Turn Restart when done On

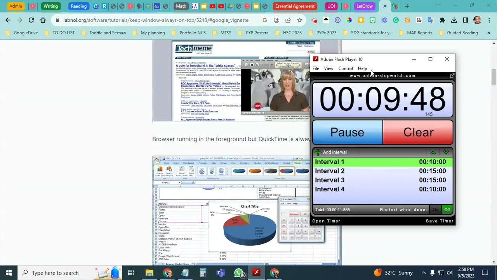(x=435, y=210)
